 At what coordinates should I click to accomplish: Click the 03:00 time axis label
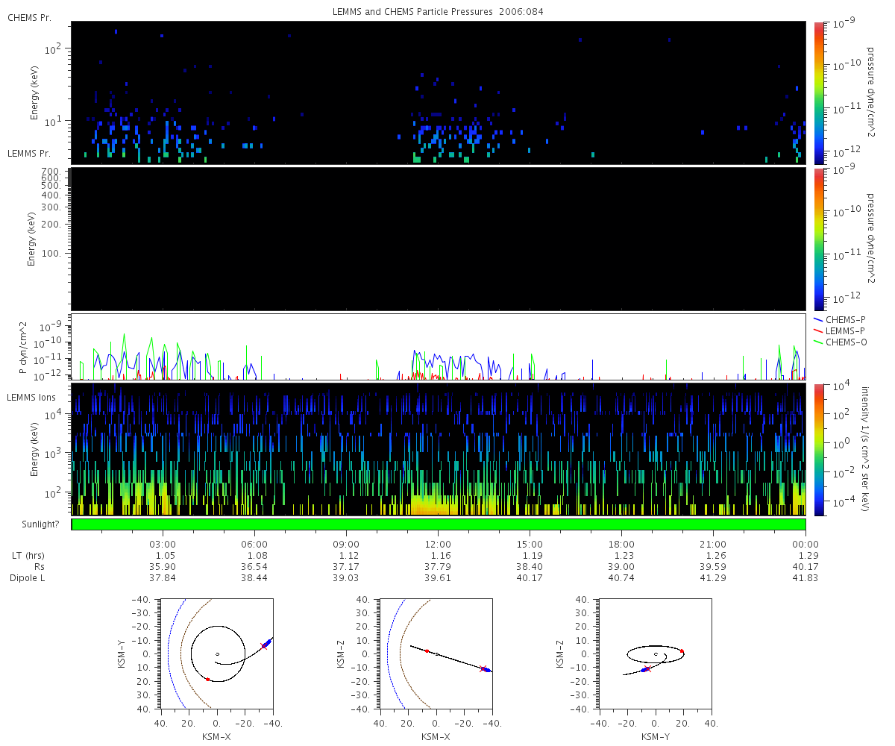tap(163, 545)
